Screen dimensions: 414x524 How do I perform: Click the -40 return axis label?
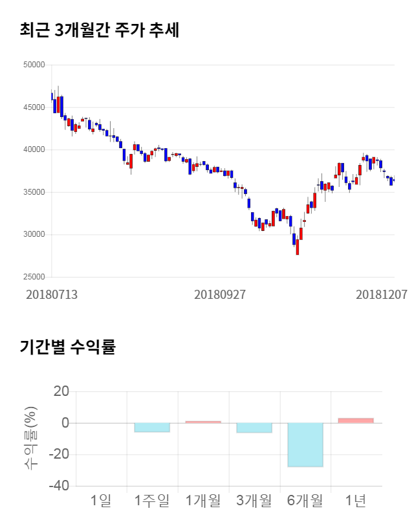pyautogui.click(x=59, y=486)
